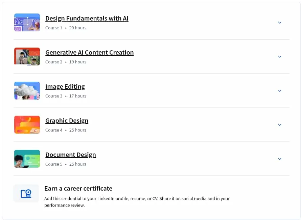Click the career certificate badge icon
Viewport: 301px width, 220px height.
tap(26, 193)
